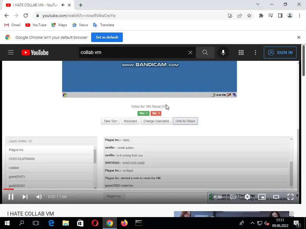The width and height of the screenshot is (306, 229).
Task: Open the media control icon in toolbar
Action: (x=270, y=16)
